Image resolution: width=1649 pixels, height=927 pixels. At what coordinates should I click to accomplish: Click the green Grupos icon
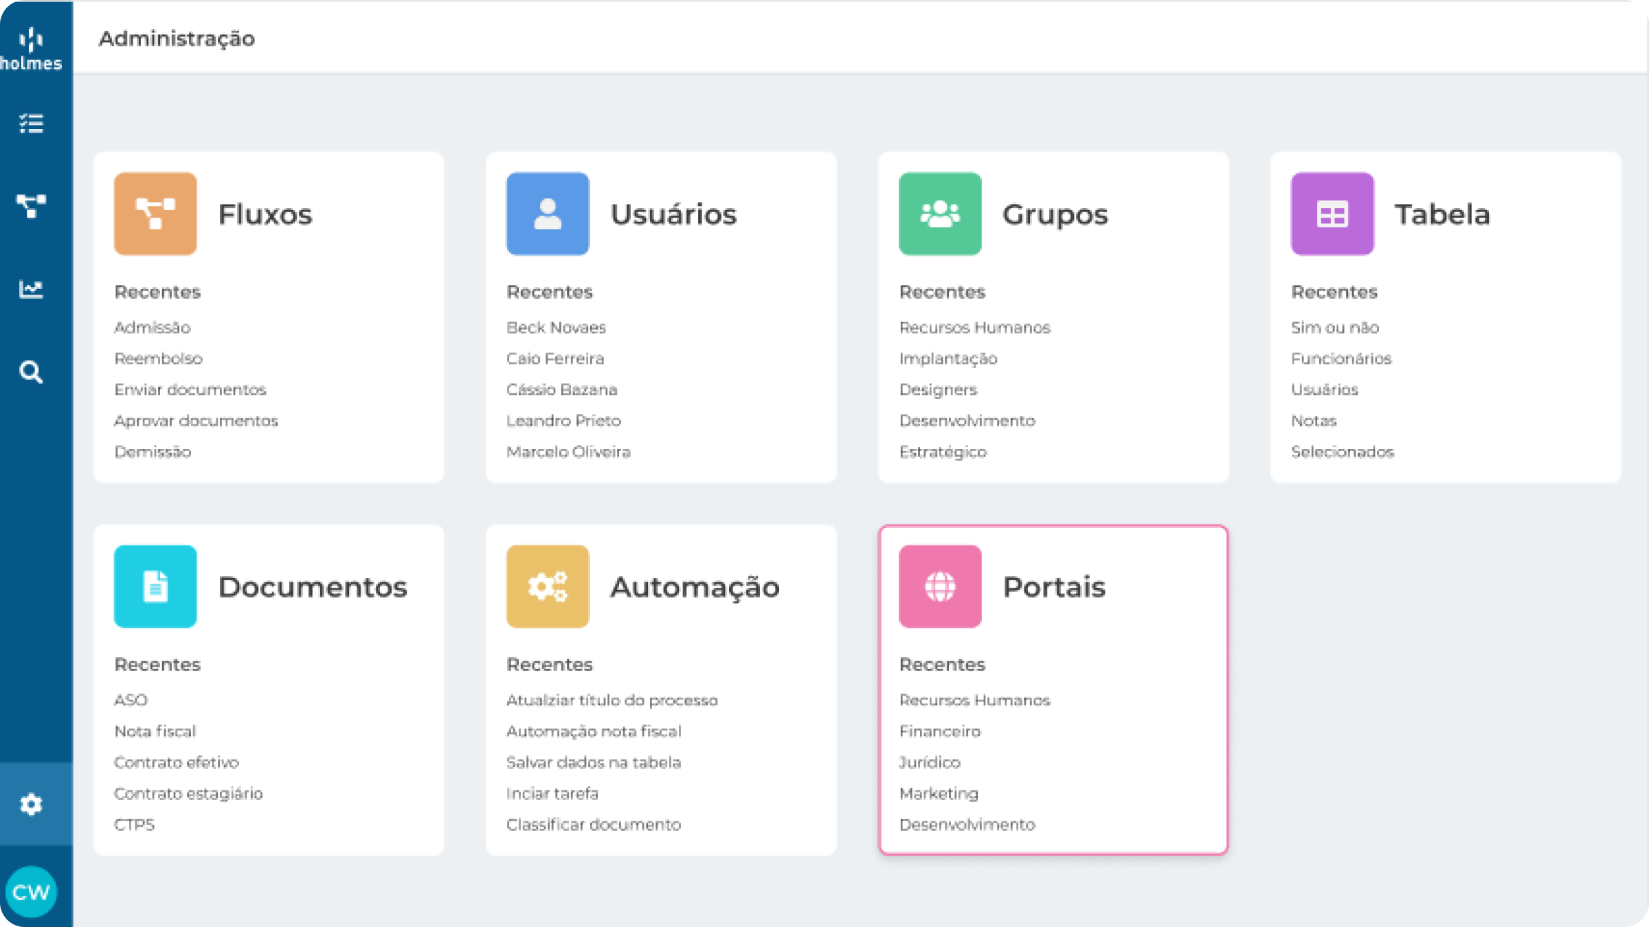click(940, 214)
